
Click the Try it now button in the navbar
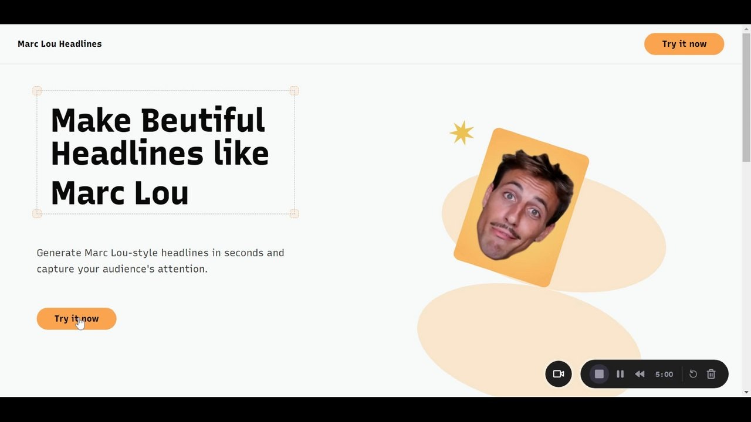[684, 43]
